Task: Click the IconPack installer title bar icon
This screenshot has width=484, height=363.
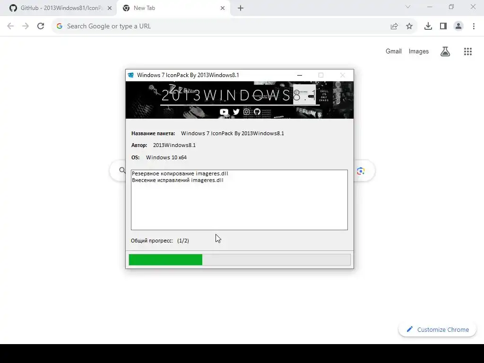Action: click(131, 75)
